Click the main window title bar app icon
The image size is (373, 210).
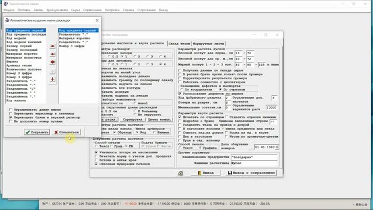[6, 4]
